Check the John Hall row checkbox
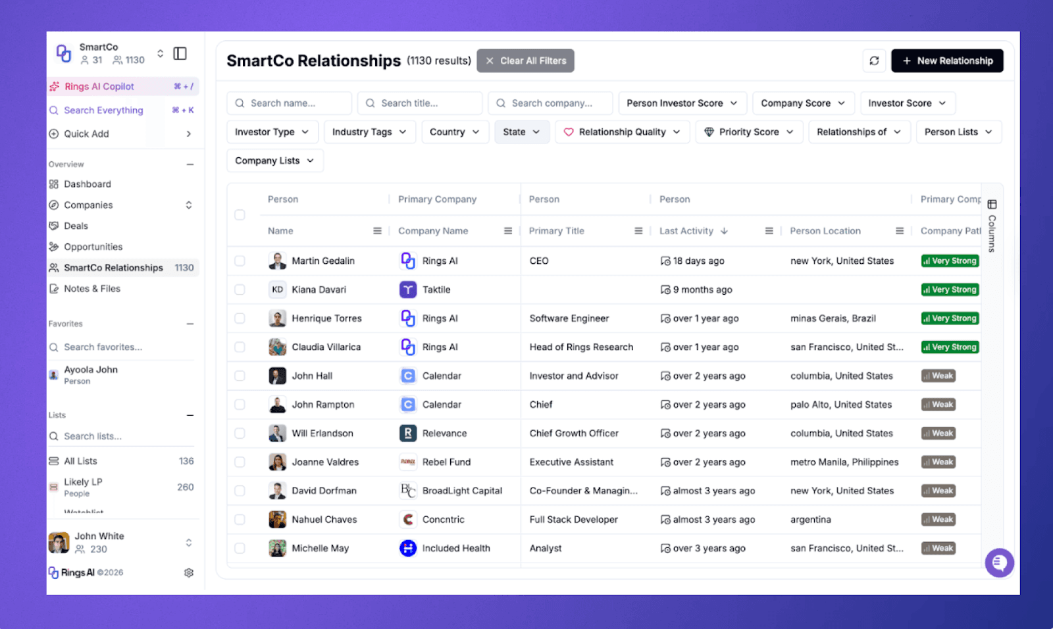Image resolution: width=1053 pixels, height=629 pixels. tap(240, 376)
